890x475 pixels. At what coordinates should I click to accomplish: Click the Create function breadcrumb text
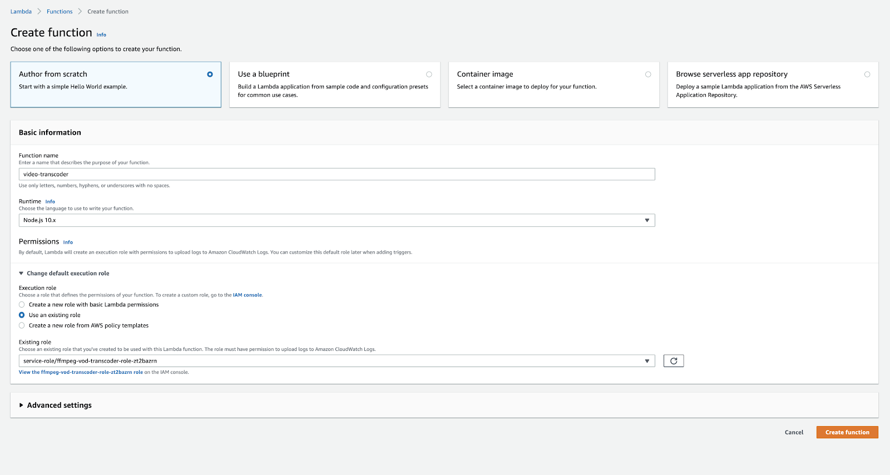pos(108,12)
